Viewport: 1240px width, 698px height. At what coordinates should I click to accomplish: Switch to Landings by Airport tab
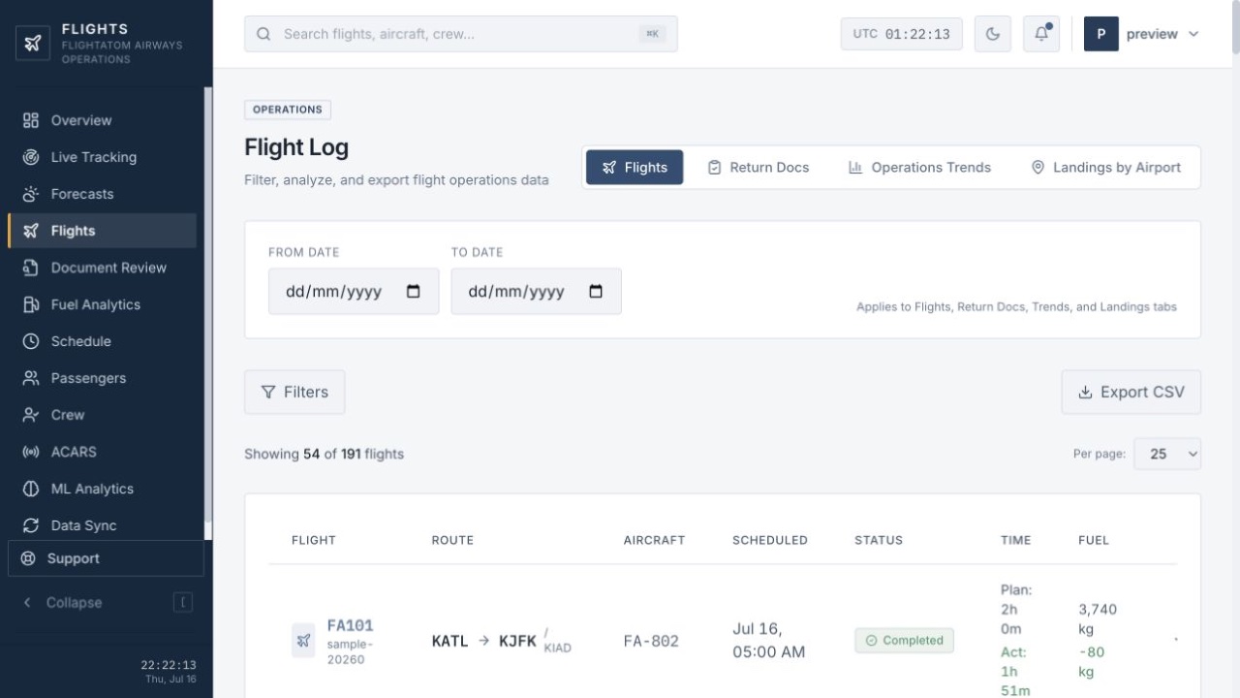(1106, 168)
